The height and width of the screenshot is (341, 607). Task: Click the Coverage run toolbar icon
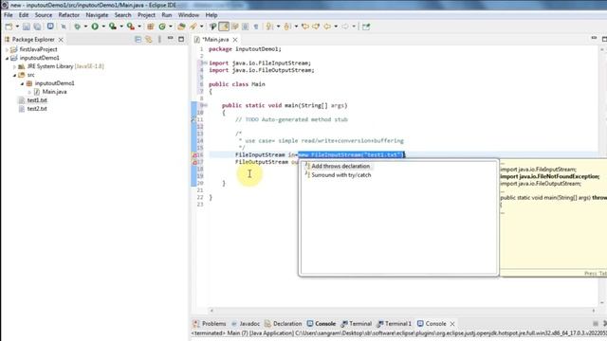coord(113,27)
